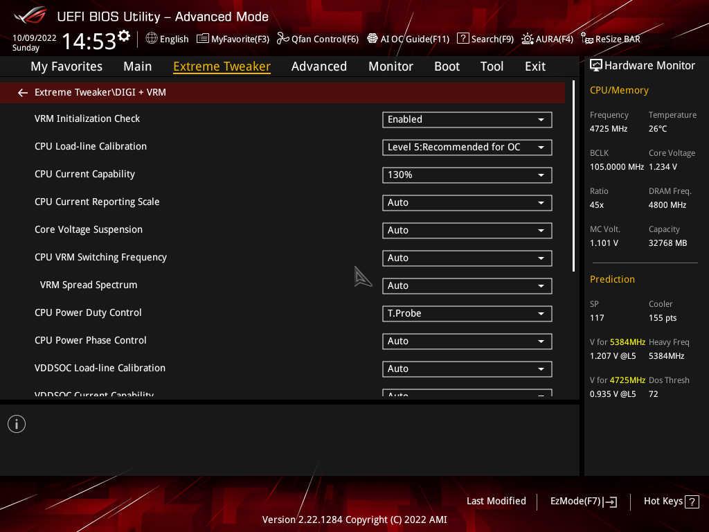Click 105.0000 MHz BCLK value
This screenshot has height=532, width=709.
617,166
